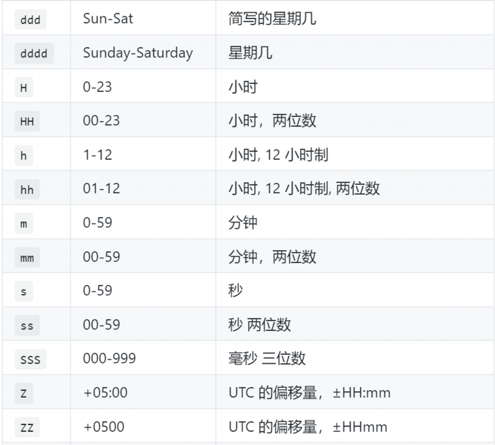Click the lowercase h code badge
Screen dimensions: 495x445
24,155
